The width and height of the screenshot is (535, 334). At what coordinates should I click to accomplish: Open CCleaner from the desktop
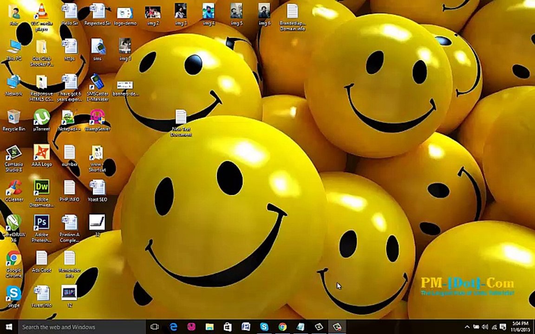[x=13, y=187]
